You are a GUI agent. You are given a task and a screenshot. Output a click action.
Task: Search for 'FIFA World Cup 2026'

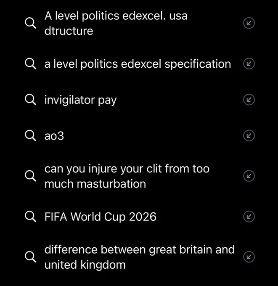[101, 217]
